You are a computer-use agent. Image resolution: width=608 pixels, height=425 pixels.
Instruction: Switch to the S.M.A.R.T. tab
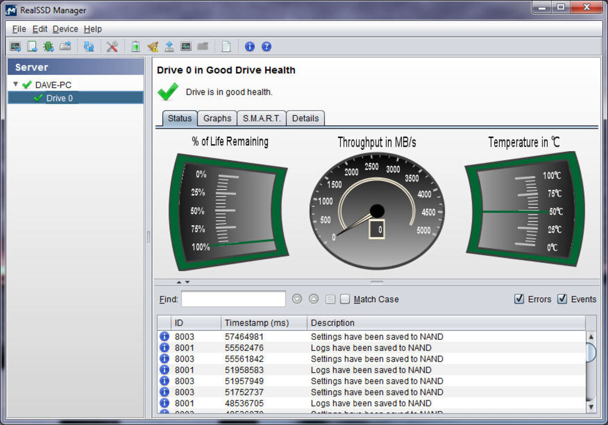click(x=262, y=118)
